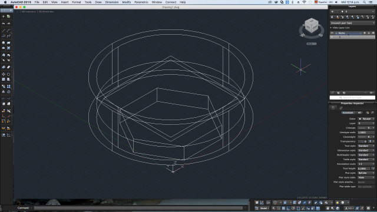The height and width of the screenshot is (212, 377).
Task: Open the Text style Standard dropdown
Action: [366, 146]
